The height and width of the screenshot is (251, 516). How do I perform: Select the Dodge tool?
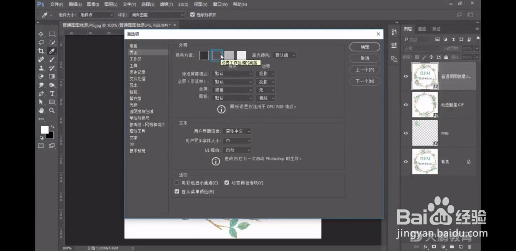[52, 85]
